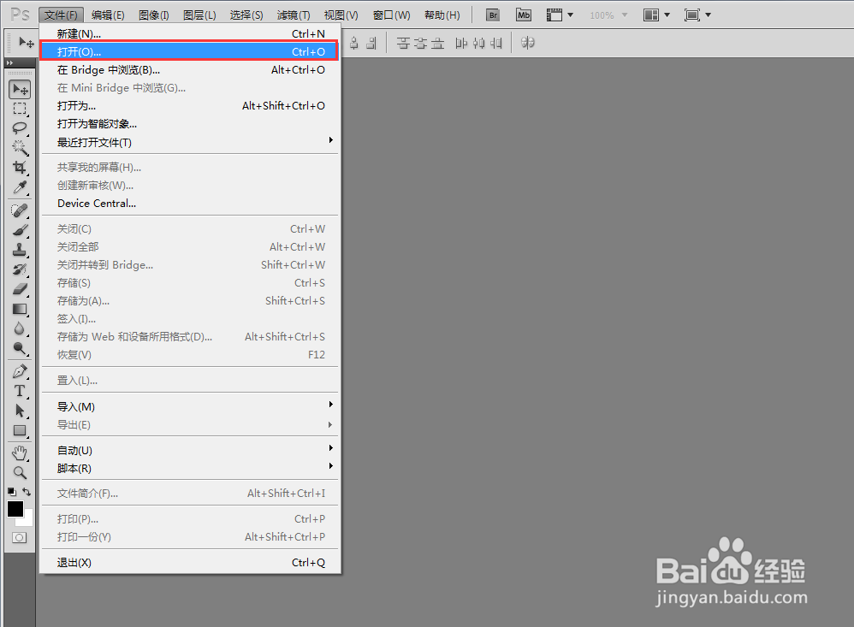Choose 新建(N)... from File menu
The width and height of the screenshot is (854, 627).
(x=189, y=33)
